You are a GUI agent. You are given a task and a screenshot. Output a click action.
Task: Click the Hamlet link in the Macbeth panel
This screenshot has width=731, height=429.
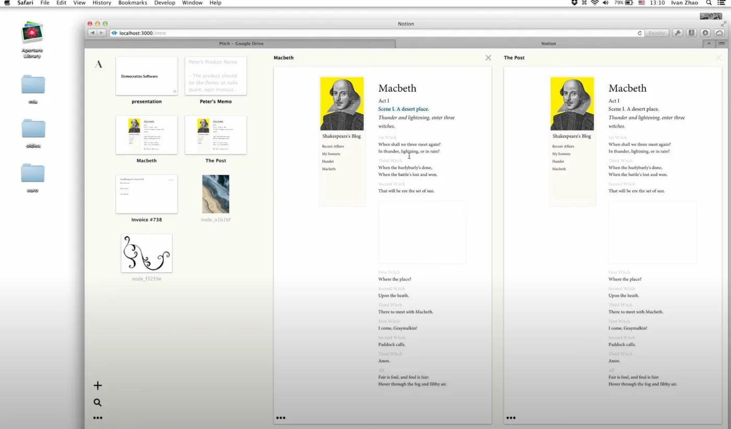pos(328,161)
